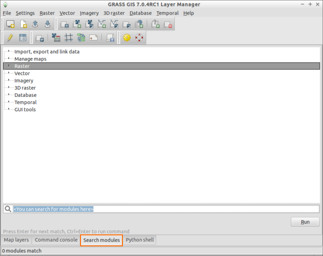Viewport: 323px width, 256px height.
Task: Select the Vector label in tree
Action: click(x=22, y=73)
